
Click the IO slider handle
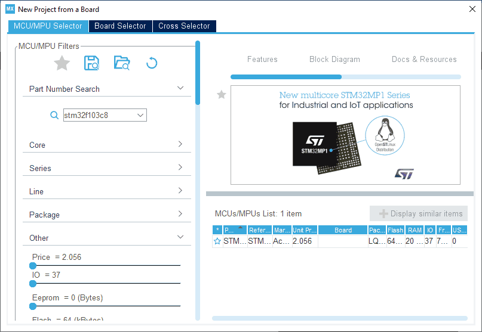tap(33, 284)
